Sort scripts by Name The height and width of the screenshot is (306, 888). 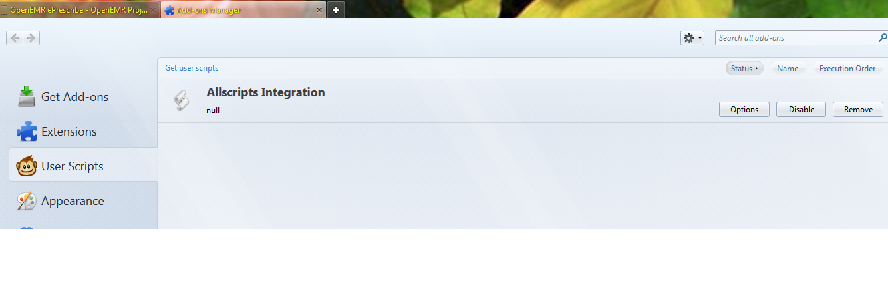pyautogui.click(x=788, y=69)
